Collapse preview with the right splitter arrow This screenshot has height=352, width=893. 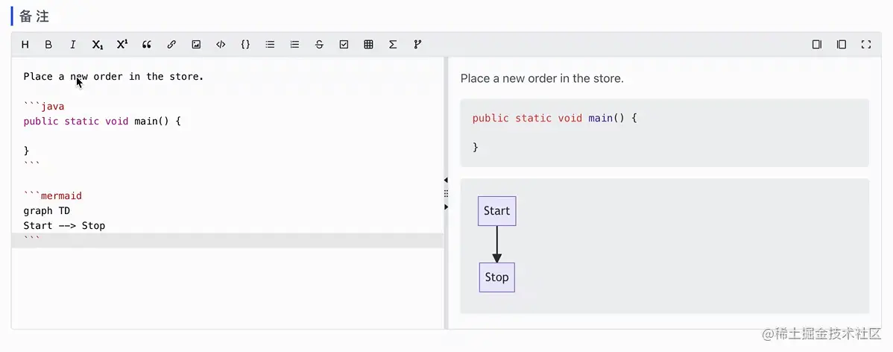pyautogui.click(x=446, y=207)
